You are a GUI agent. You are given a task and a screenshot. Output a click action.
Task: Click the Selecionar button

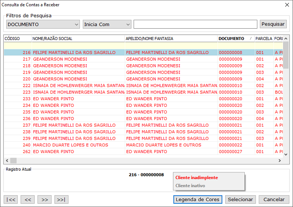(240, 199)
